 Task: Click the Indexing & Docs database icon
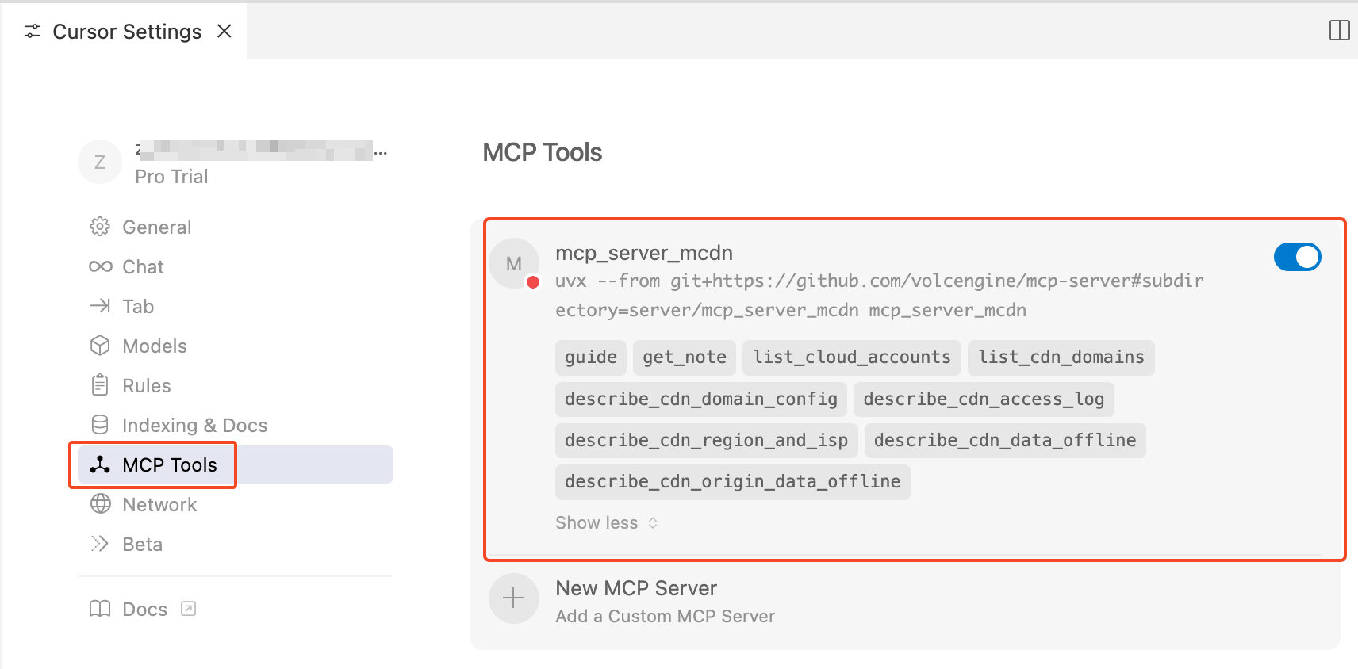tap(100, 425)
